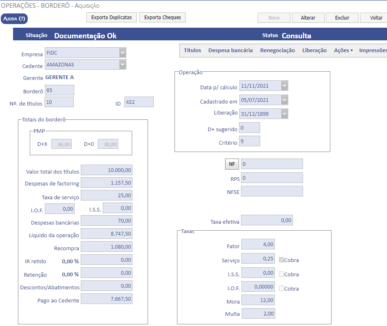Expand the Cedente dropdown showing AMAZONAS
The height and width of the screenshot is (326, 387).
coord(122,64)
